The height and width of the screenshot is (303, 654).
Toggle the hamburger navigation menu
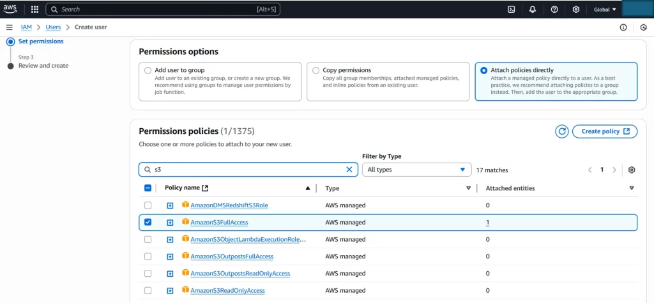tap(9, 27)
